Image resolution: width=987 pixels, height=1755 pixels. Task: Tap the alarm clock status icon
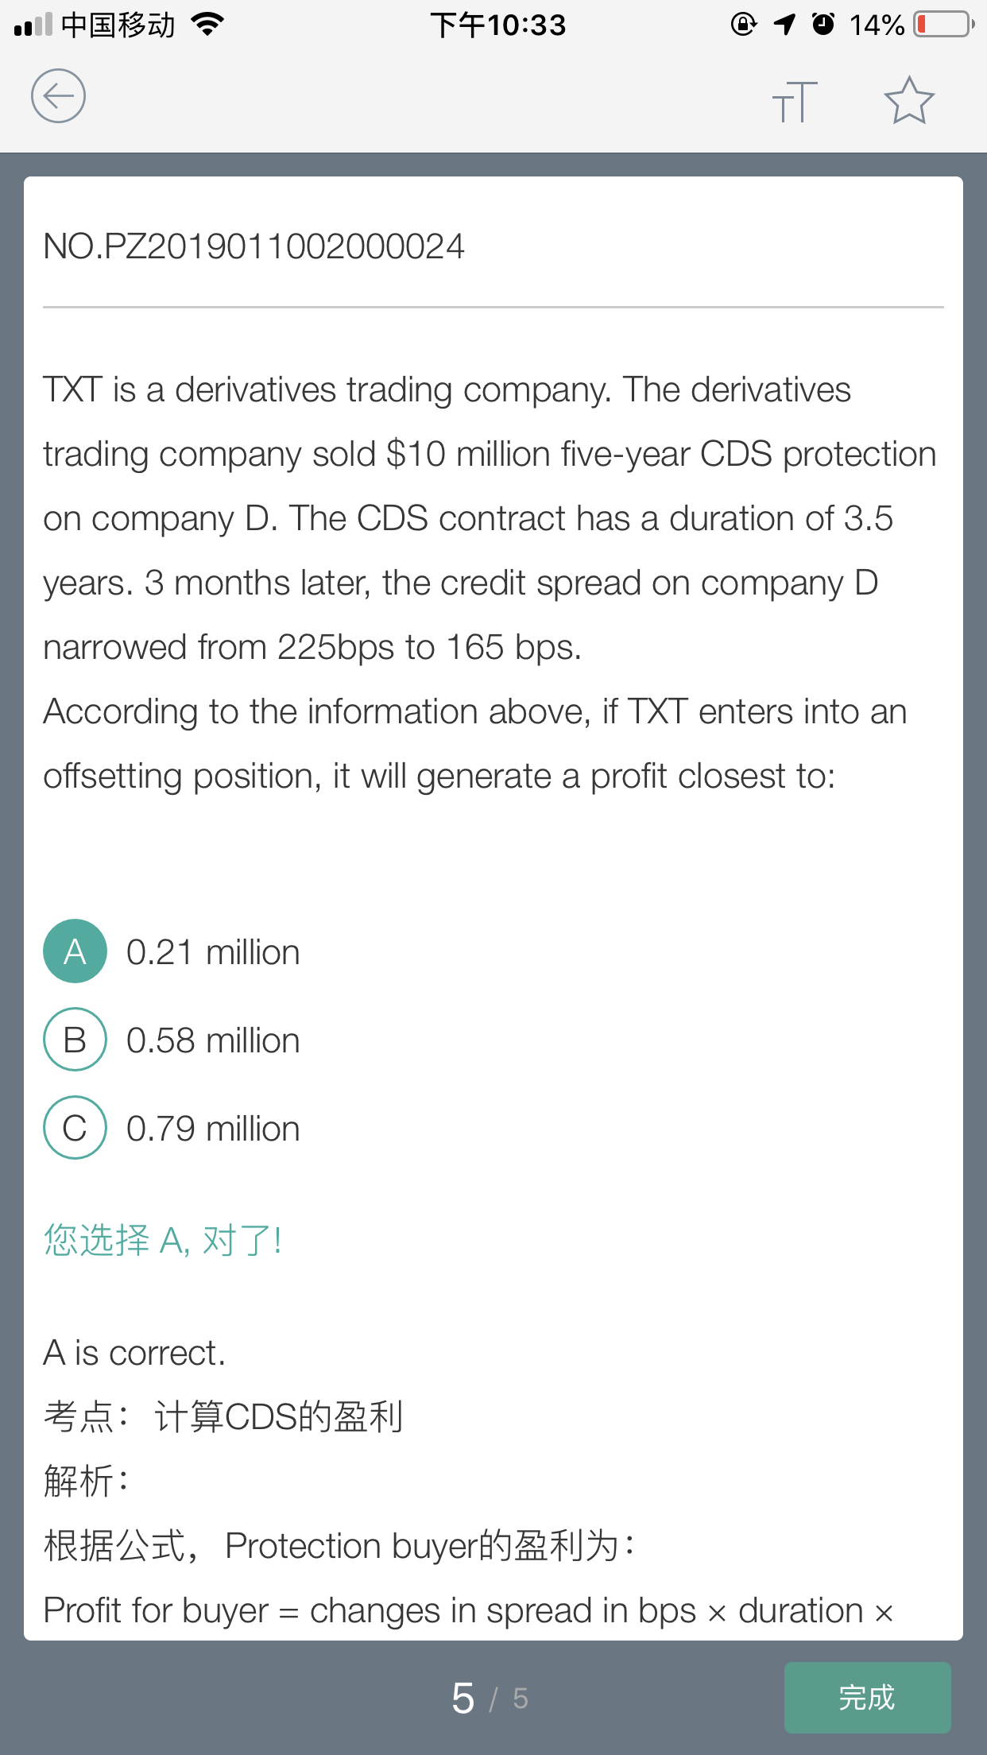point(823,25)
